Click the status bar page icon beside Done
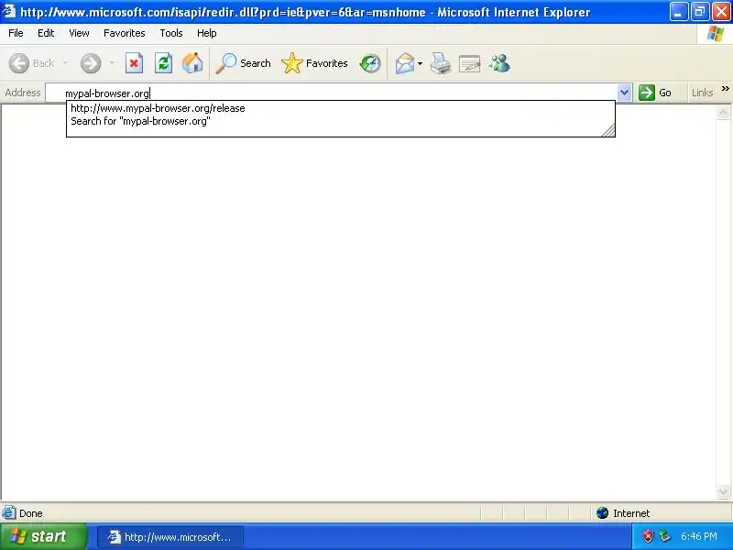 (x=9, y=513)
